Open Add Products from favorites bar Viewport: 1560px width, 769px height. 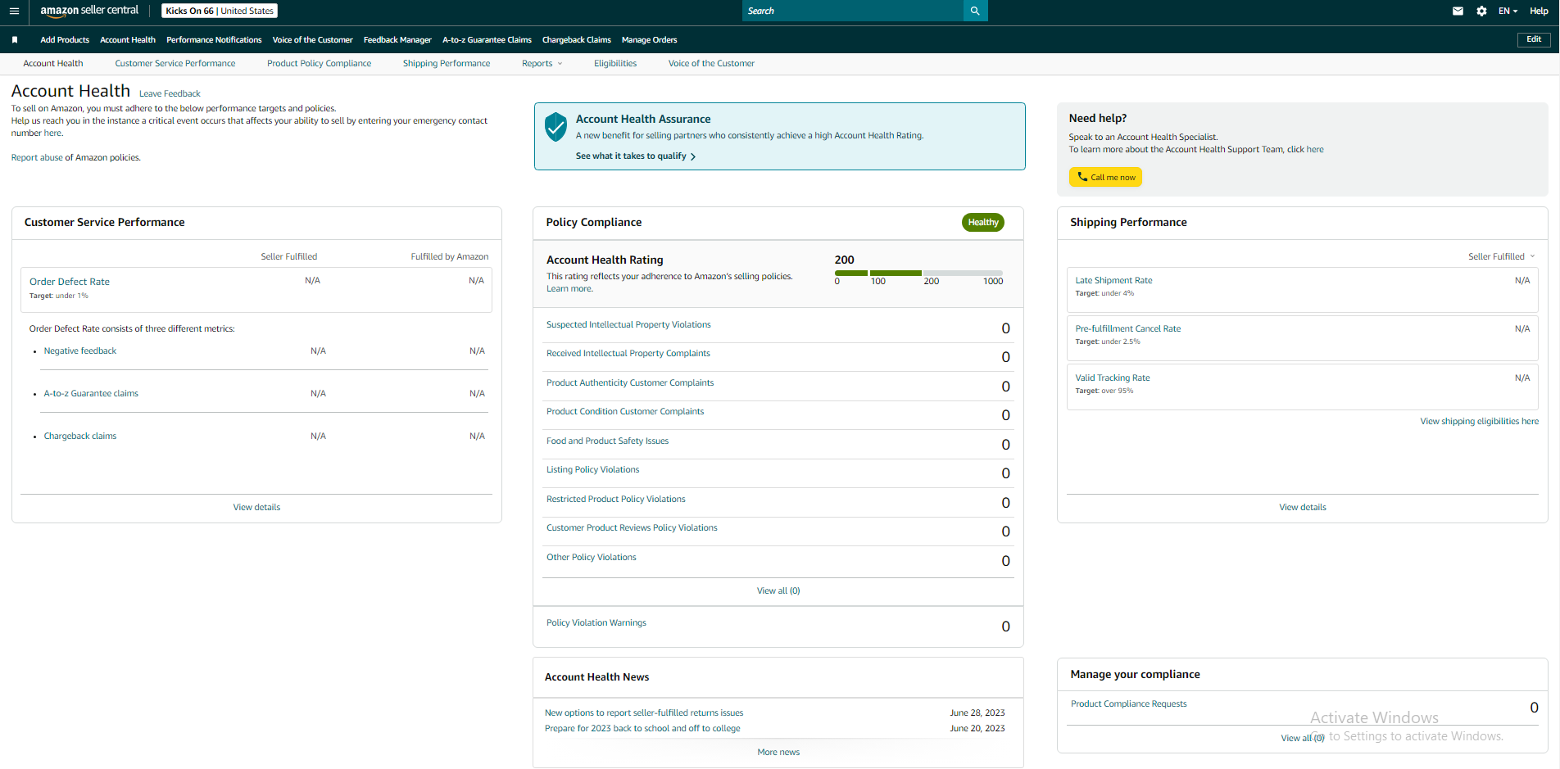[x=65, y=39]
